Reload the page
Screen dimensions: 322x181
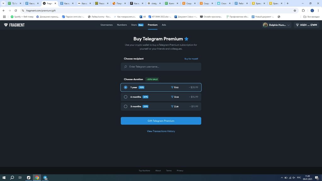[16, 10]
